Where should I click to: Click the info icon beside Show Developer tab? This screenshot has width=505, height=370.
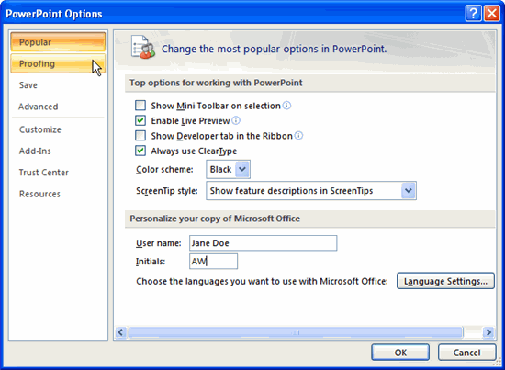298,136
